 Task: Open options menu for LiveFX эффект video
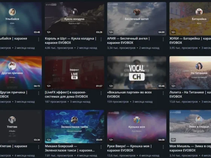[101, 93]
